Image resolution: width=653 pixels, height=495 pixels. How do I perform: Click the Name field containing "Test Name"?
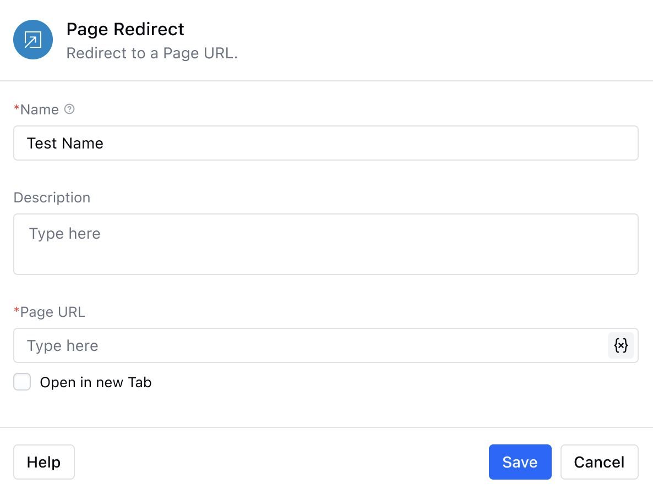pos(325,143)
